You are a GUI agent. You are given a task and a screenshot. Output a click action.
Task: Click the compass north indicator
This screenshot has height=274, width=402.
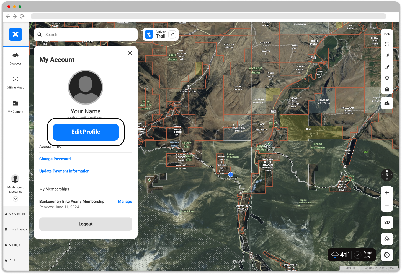[387, 175]
